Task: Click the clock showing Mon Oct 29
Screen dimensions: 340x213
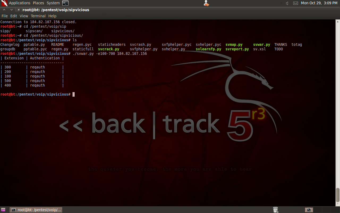Action: 319,3
